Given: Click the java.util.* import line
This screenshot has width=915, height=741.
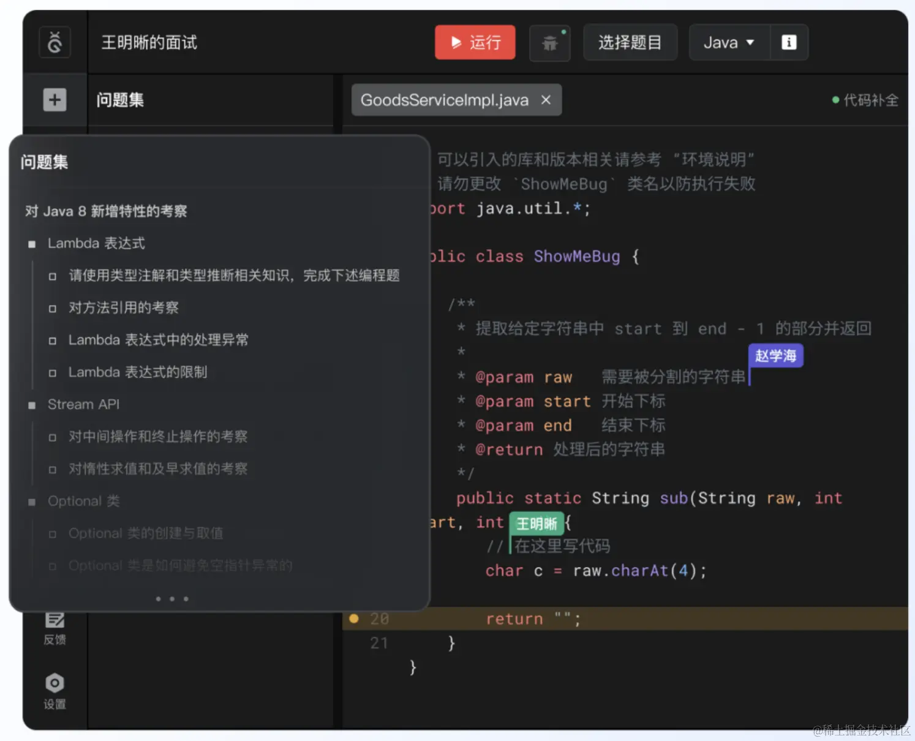Looking at the screenshot, I should (510, 209).
